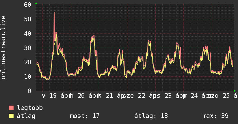Click the '19 ápr' date label
Screen dimensions: 238x124
coord(59,96)
